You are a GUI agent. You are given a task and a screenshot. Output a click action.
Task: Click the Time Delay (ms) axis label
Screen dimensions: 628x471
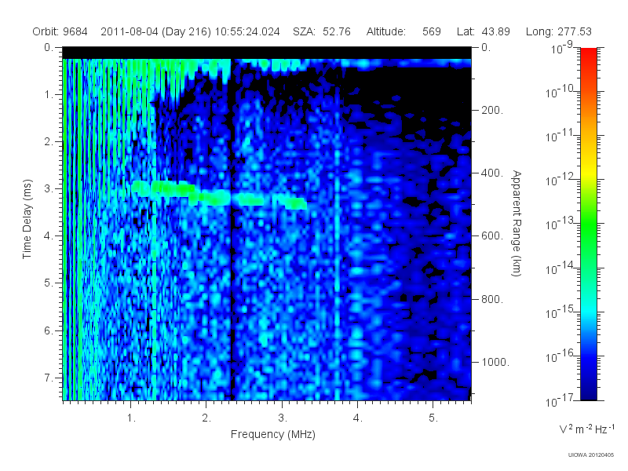click(27, 219)
